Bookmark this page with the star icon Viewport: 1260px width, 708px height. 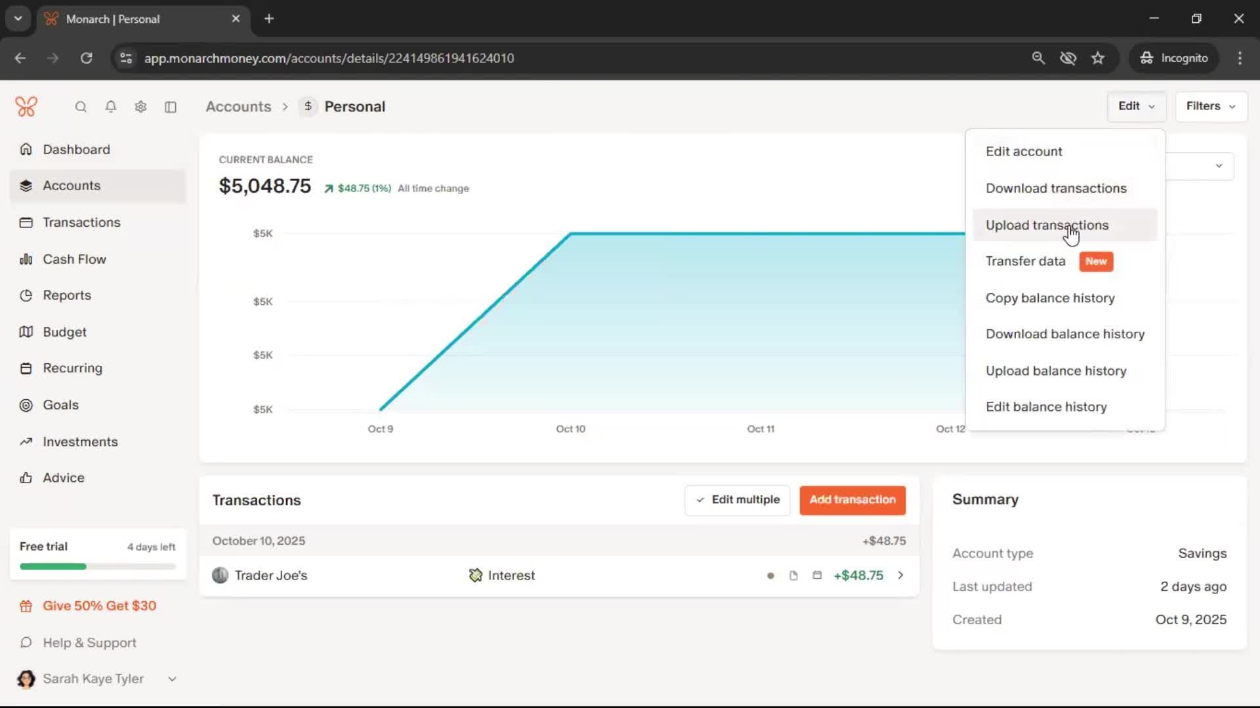1098,58
